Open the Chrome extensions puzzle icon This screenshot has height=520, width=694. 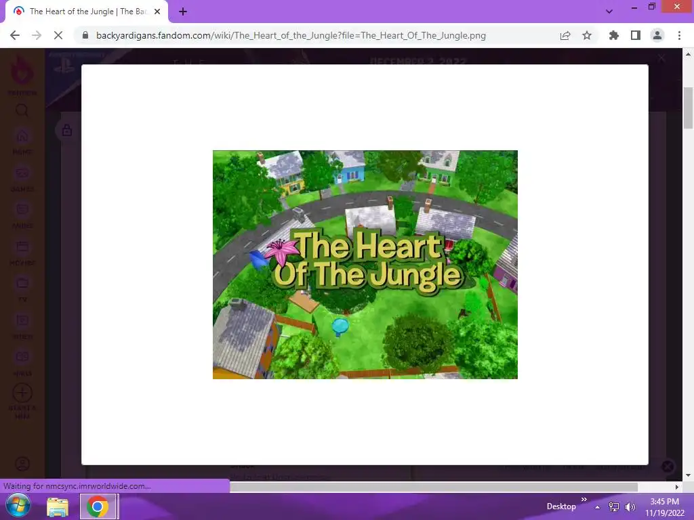pyautogui.click(x=614, y=35)
